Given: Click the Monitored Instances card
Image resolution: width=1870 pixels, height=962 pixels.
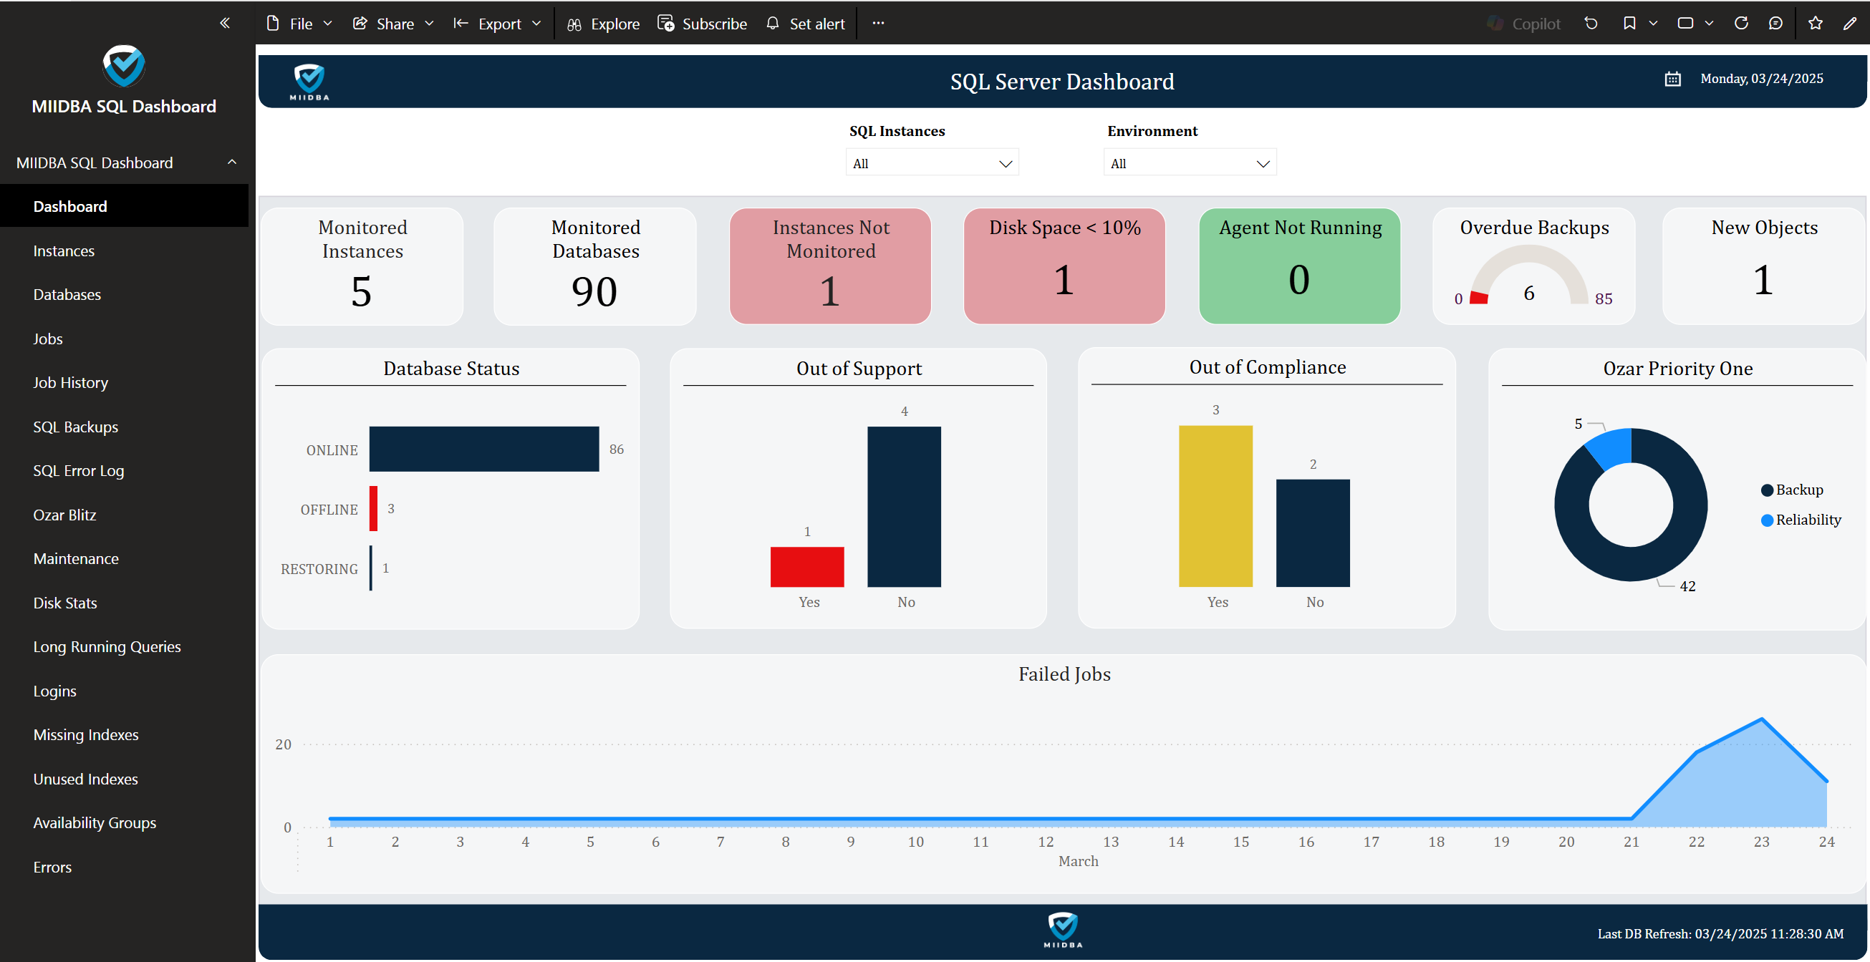Looking at the screenshot, I should coord(362,266).
